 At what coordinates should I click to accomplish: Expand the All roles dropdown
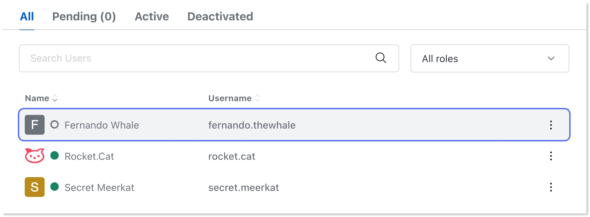[490, 58]
